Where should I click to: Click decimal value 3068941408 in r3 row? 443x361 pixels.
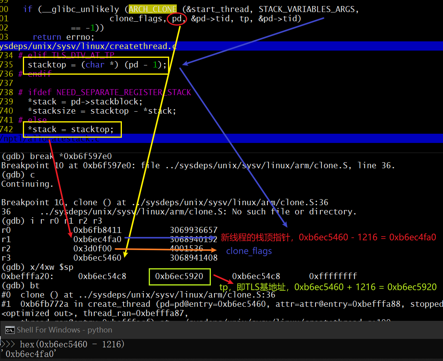coord(194,258)
